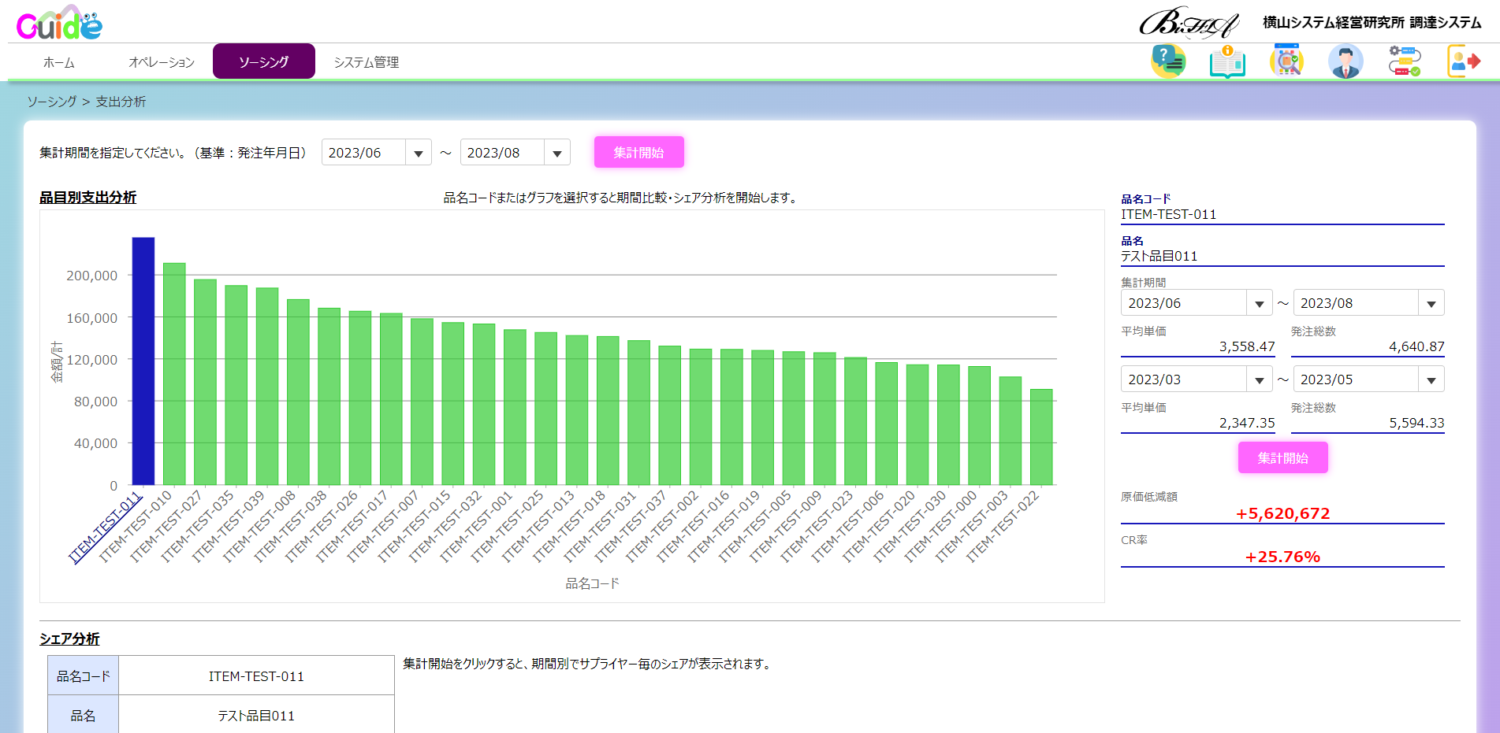
Task: Click the 品名コード field in the right panel
Action: (1282, 214)
